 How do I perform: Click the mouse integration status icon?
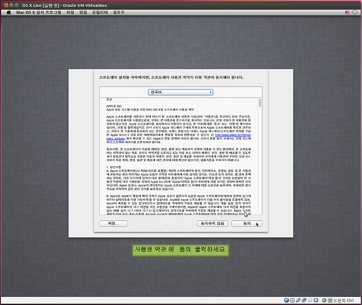(x=324, y=300)
